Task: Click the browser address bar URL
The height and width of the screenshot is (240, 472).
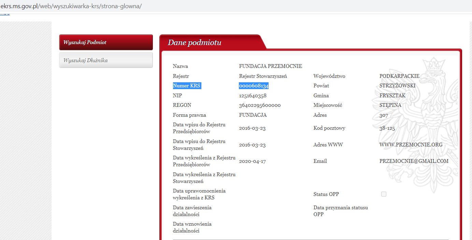Action: click(71, 6)
